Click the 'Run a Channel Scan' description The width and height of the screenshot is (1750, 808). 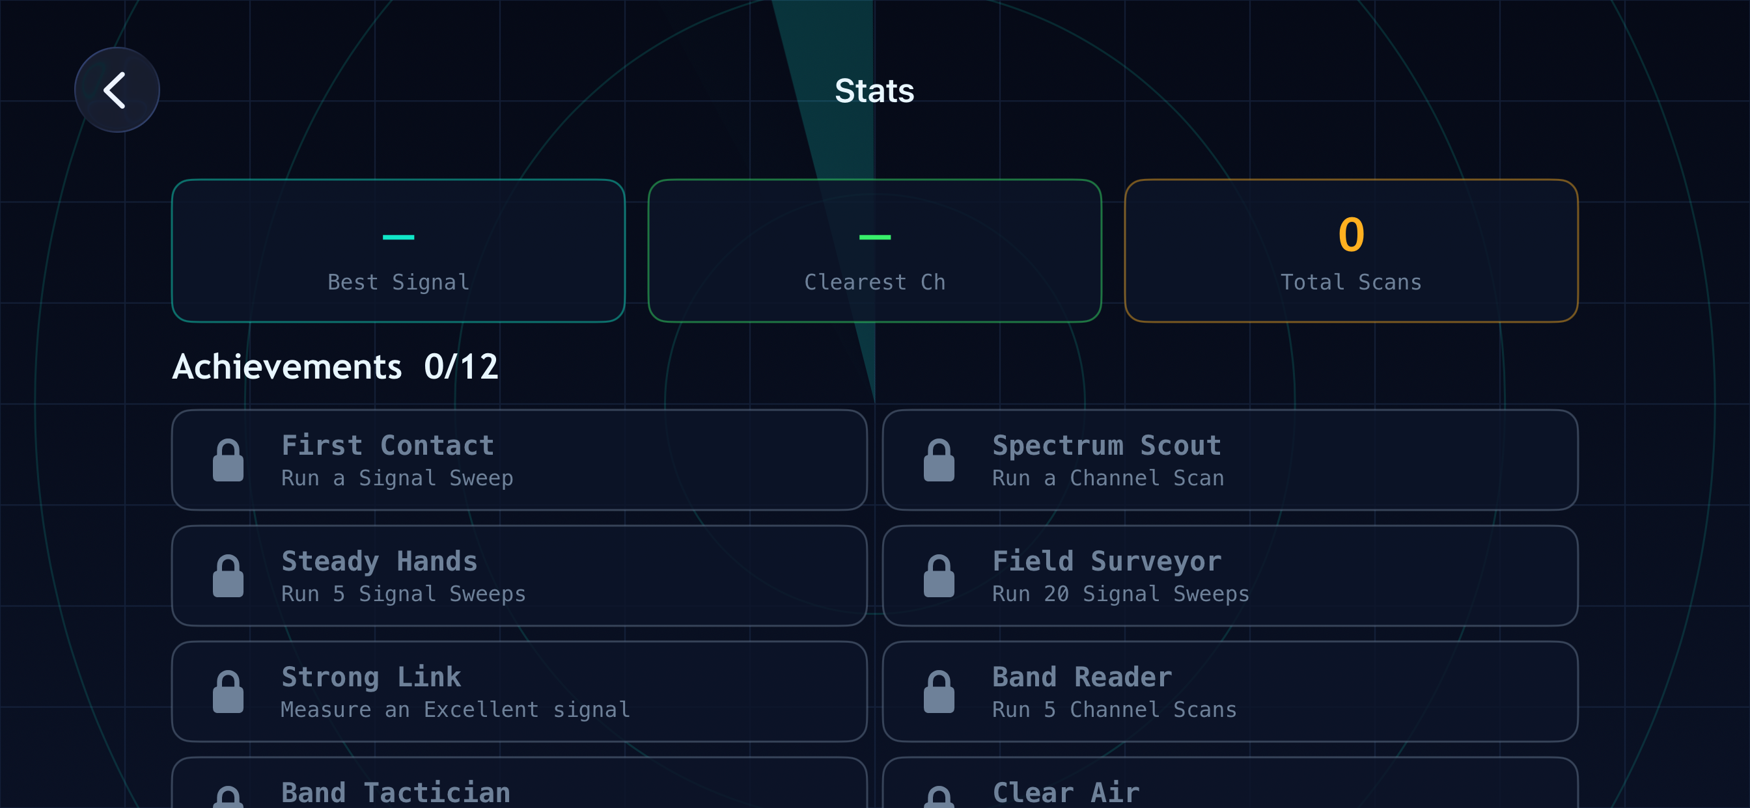click(x=1108, y=478)
